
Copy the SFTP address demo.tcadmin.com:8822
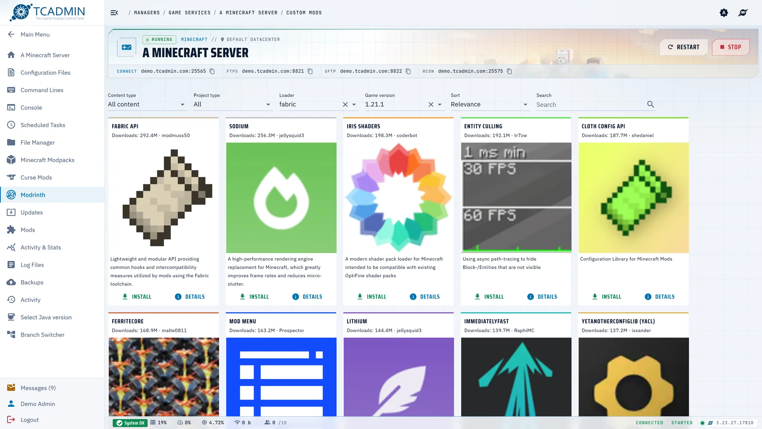click(x=408, y=71)
